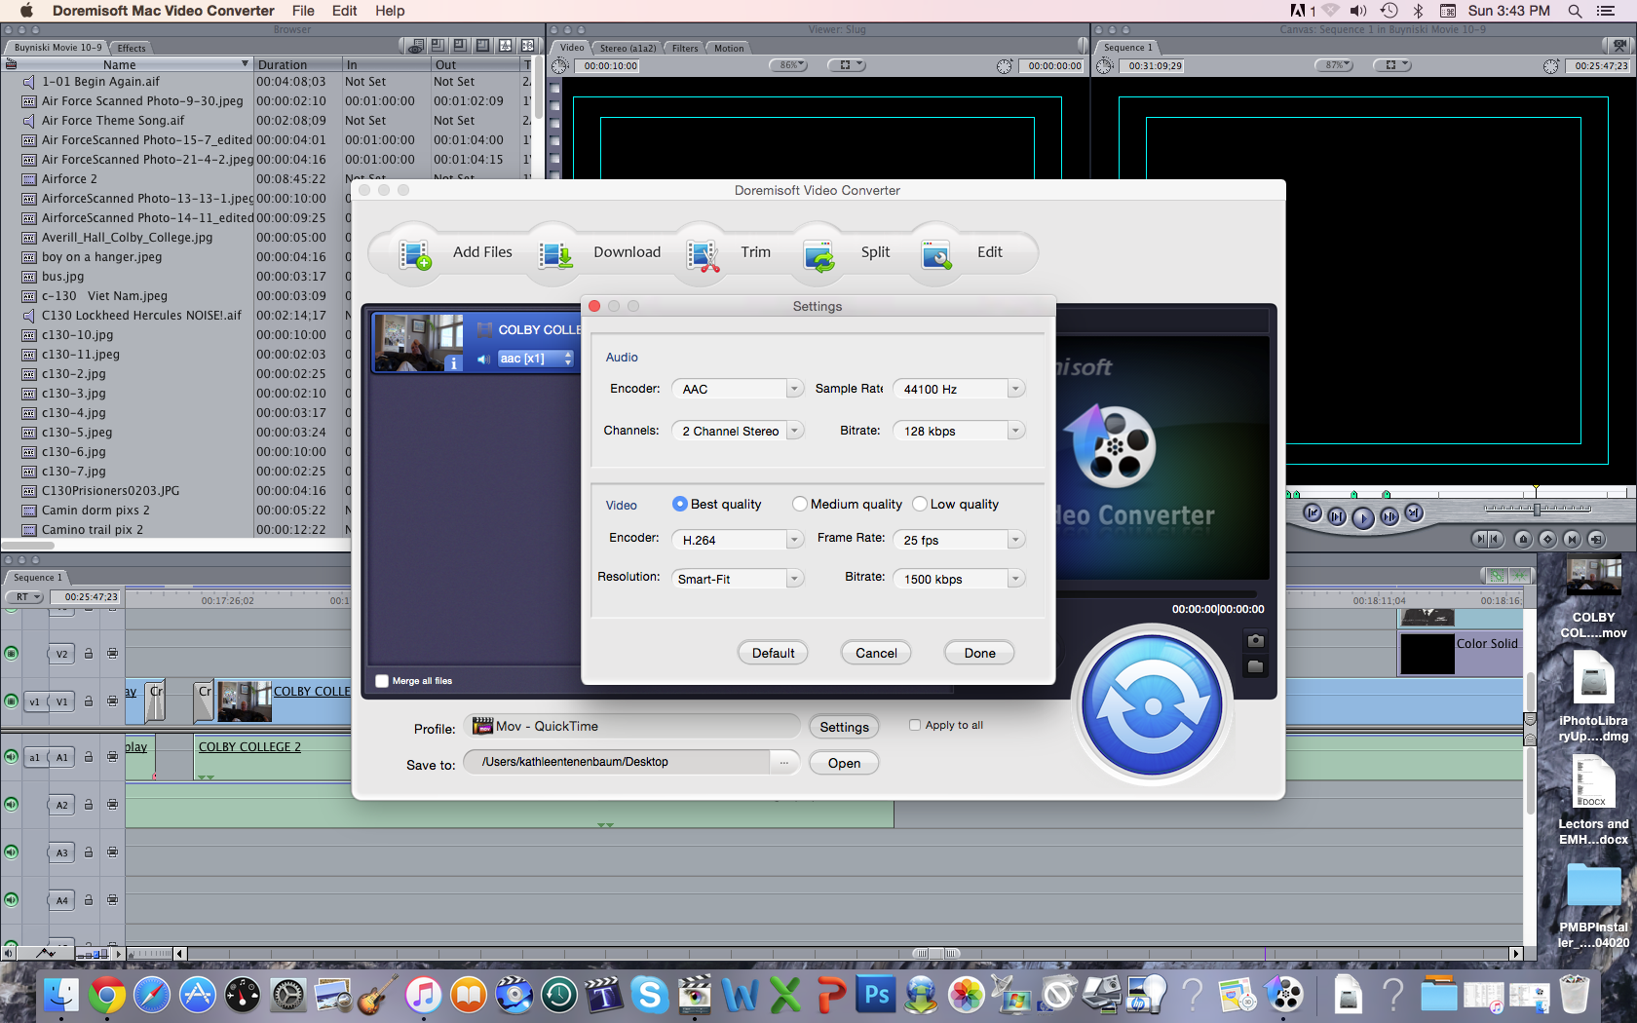
Task: Open the Trim tool in Doremisoft
Action: coord(703,255)
